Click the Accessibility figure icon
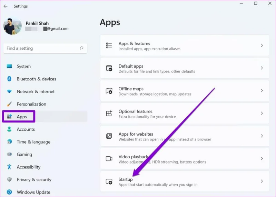 9,167
